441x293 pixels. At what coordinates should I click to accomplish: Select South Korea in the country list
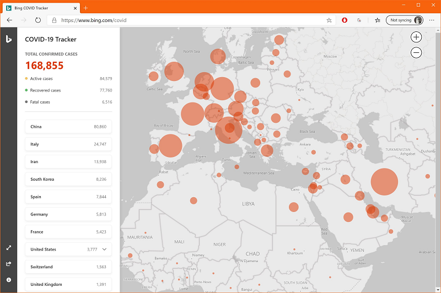point(68,180)
